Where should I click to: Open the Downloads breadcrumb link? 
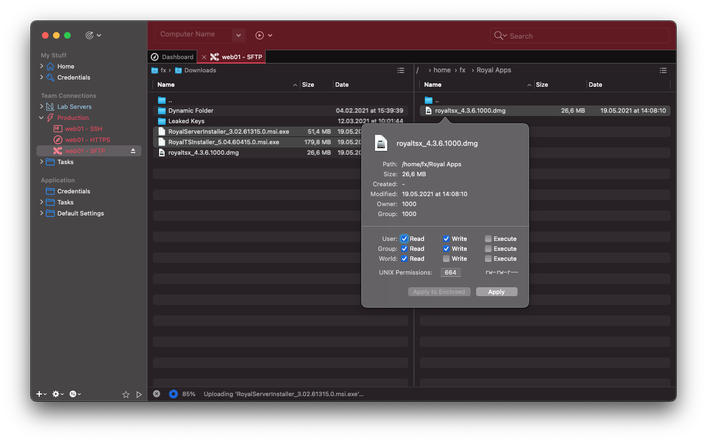pos(201,70)
